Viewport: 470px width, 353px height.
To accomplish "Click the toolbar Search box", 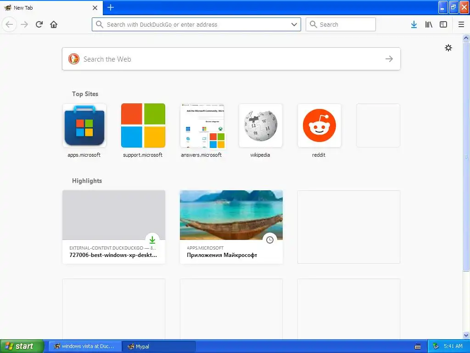I will (x=341, y=24).
